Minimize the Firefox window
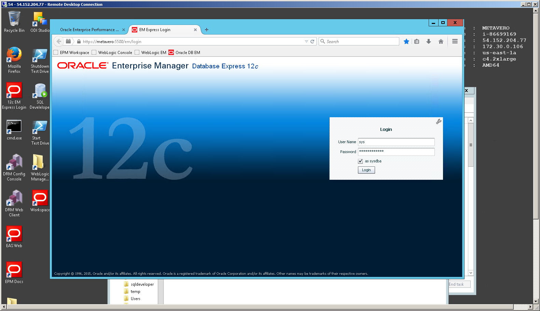The width and height of the screenshot is (540, 311). tap(433, 23)
